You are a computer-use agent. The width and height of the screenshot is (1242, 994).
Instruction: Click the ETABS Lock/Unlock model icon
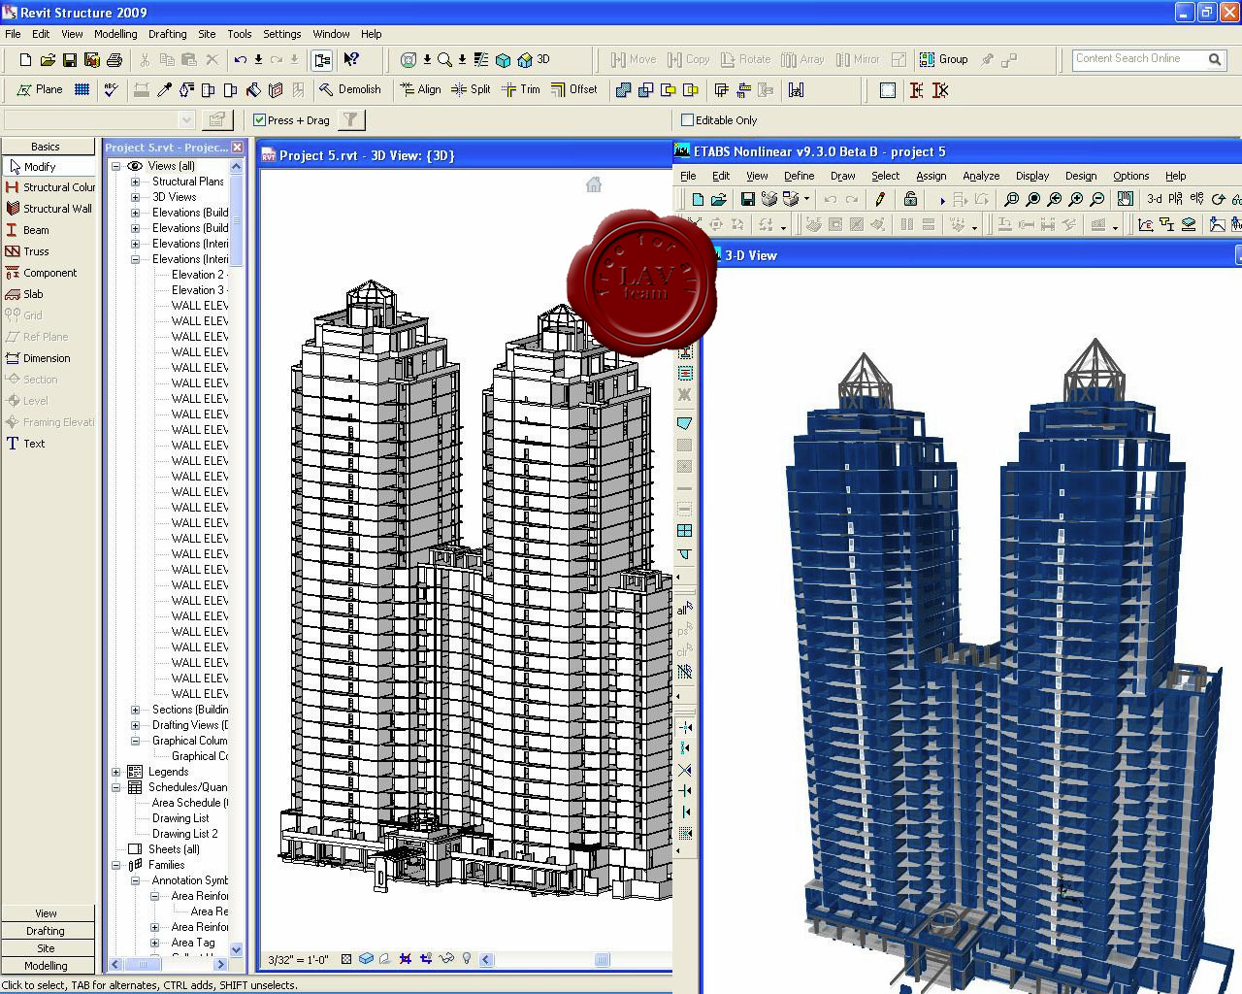click(x=910, y=199)
